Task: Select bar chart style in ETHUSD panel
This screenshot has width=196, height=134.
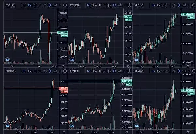Action: pyautogui.click(x=109, y=5)
